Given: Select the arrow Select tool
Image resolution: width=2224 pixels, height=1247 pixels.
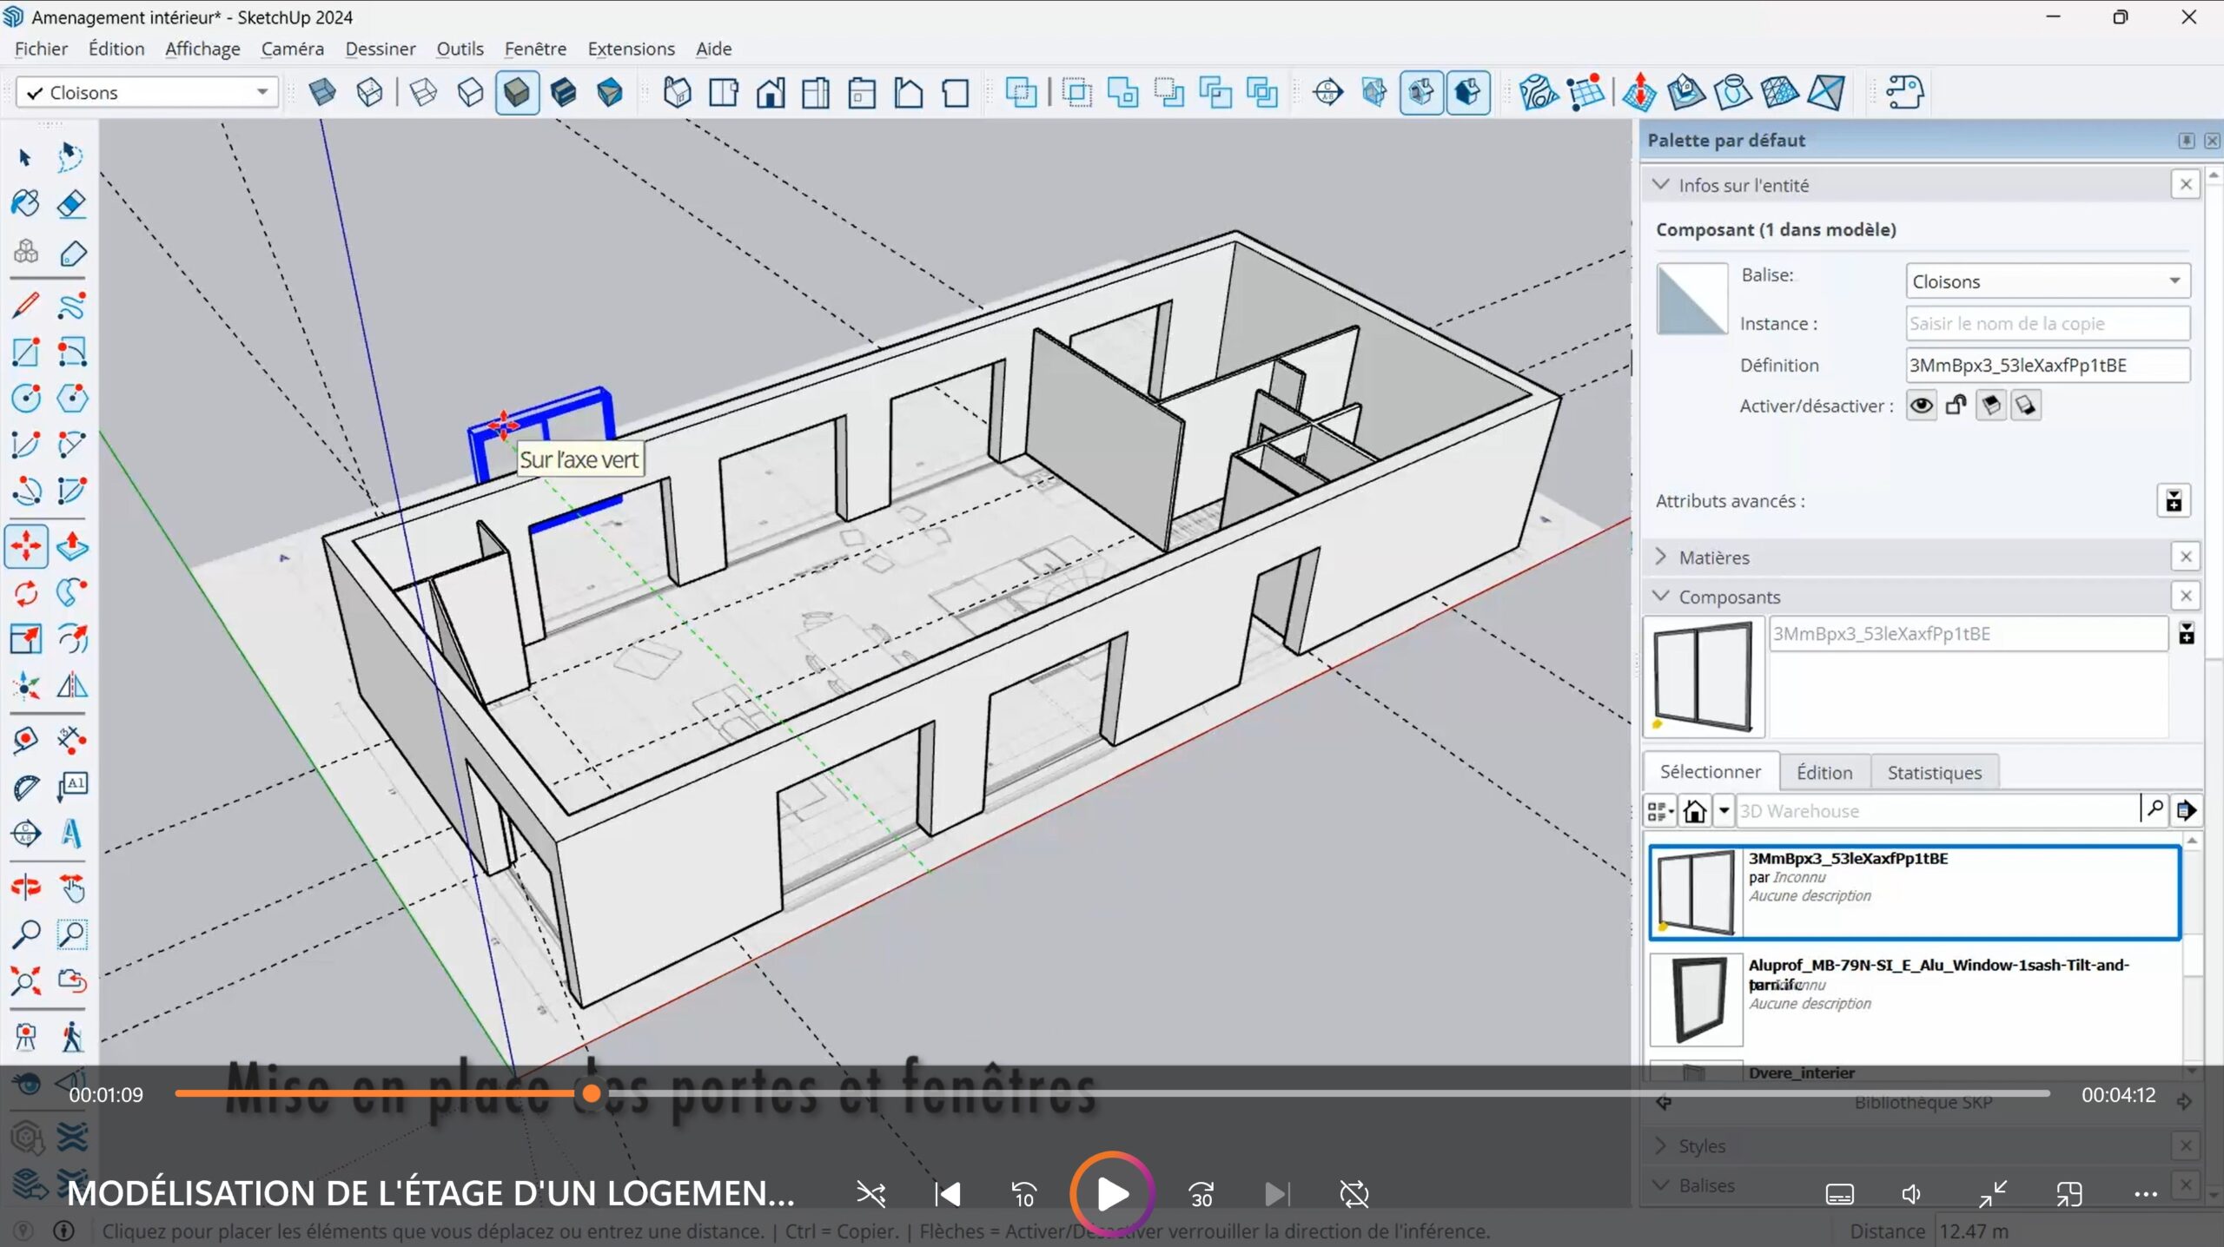Looking at the screenshot, I should (x=25, y=157).
